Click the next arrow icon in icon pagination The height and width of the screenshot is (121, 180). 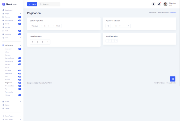click(x=128, y=26)
